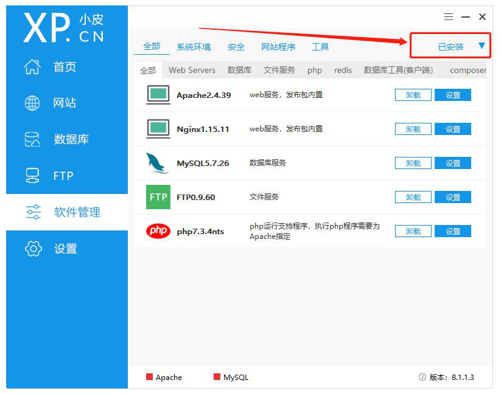This screenshot has width=501, height=394.
Task: Click the php7.3.4nts name text
Action: [200, 231]
